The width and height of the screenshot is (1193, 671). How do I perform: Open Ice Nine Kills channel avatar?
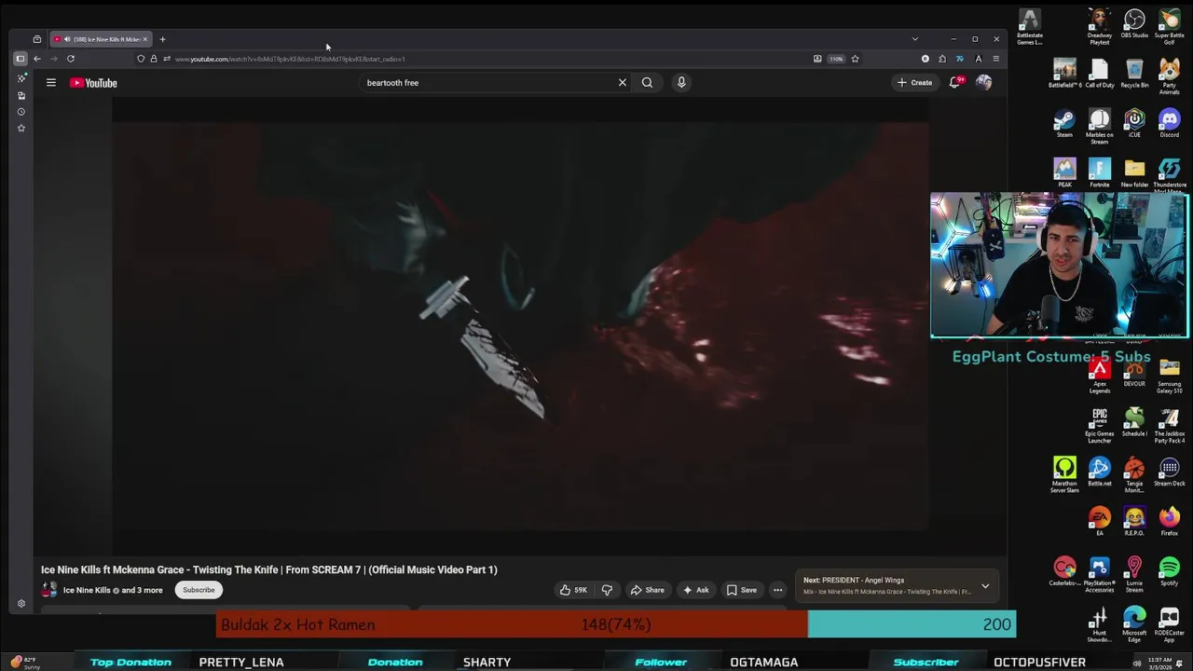tap(49, 590)
